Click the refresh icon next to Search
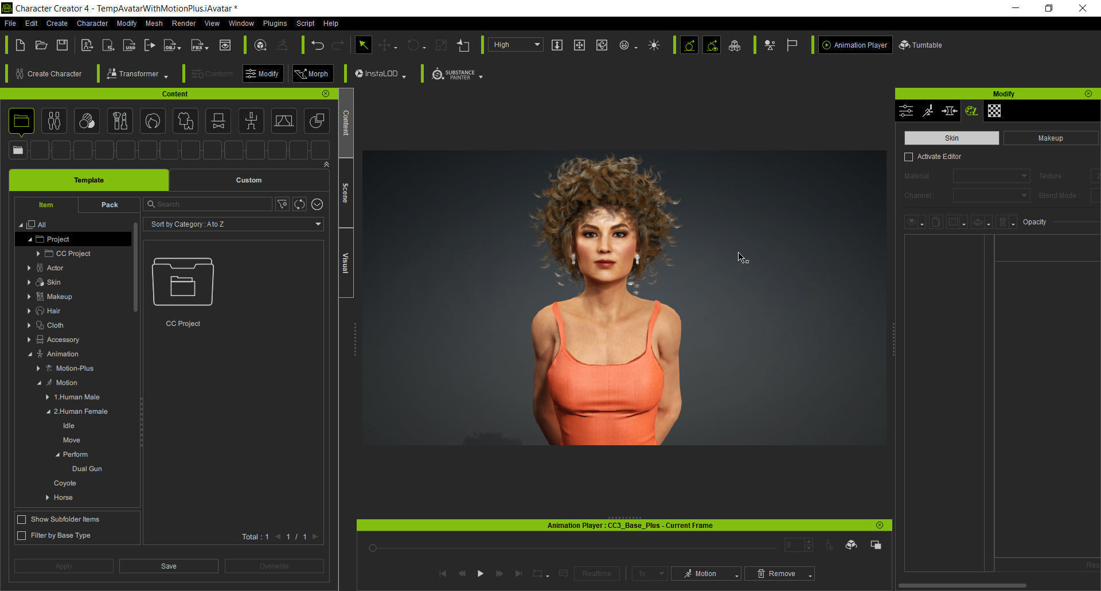 [x=299, y=204]
